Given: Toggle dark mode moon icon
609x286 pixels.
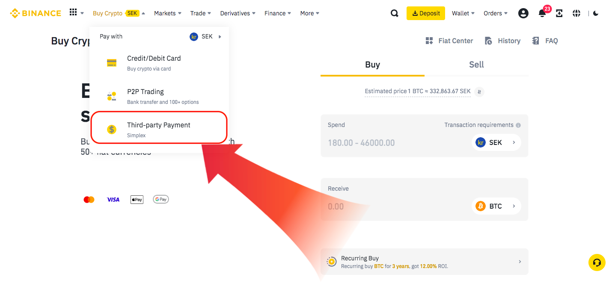Looking at the screenshot, I should (596, 13).
